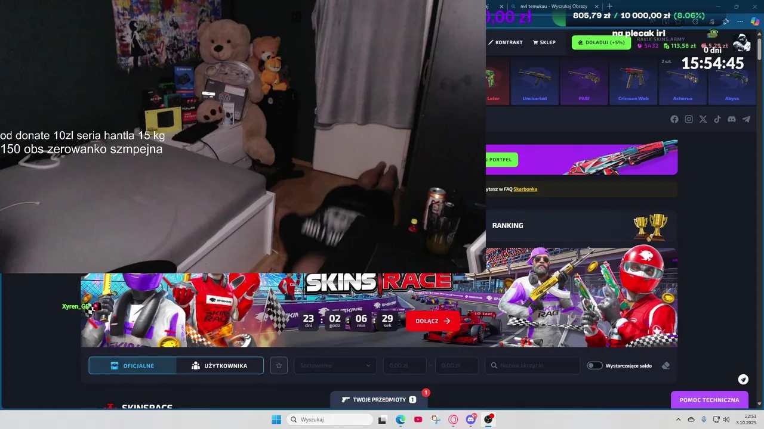Viewport: 764px width, 429px height.
Task: Click the OneDrive cloud tray icon
Action: point(691,419)
